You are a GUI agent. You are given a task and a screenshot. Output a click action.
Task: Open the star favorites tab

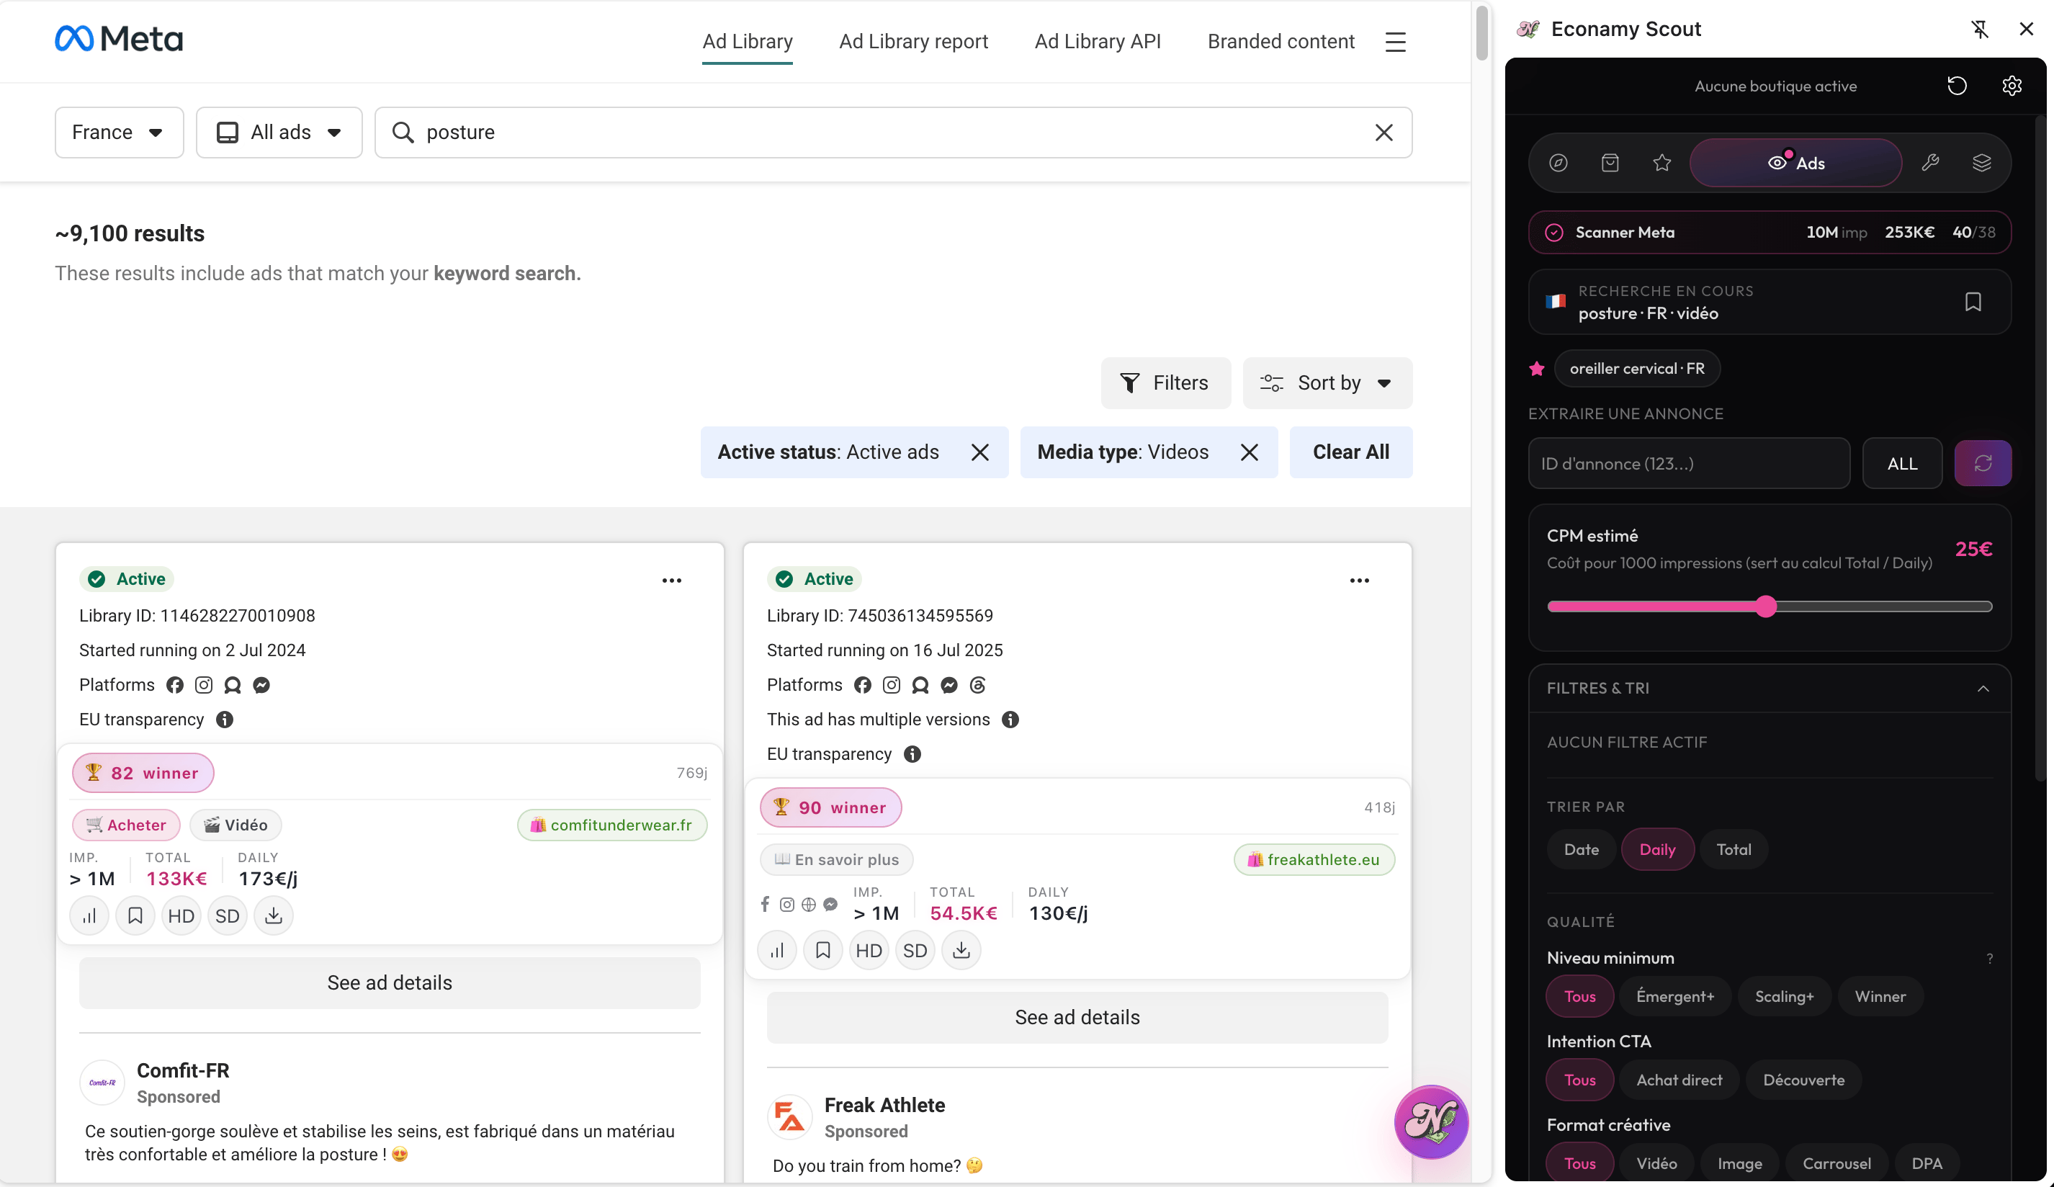[1663, 163]
